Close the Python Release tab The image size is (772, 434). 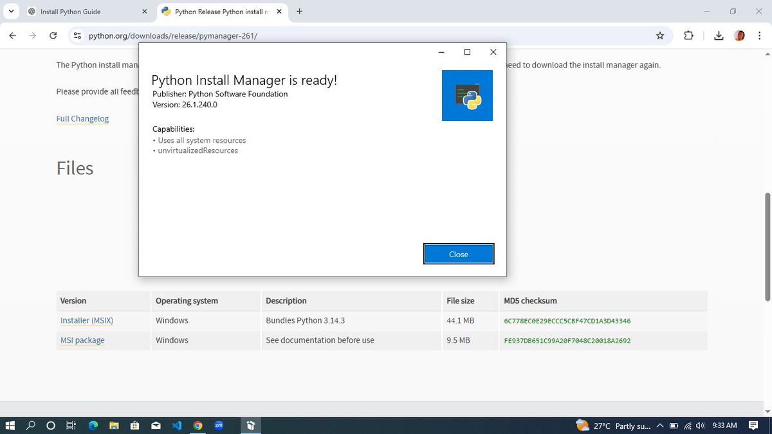point(279,12)
